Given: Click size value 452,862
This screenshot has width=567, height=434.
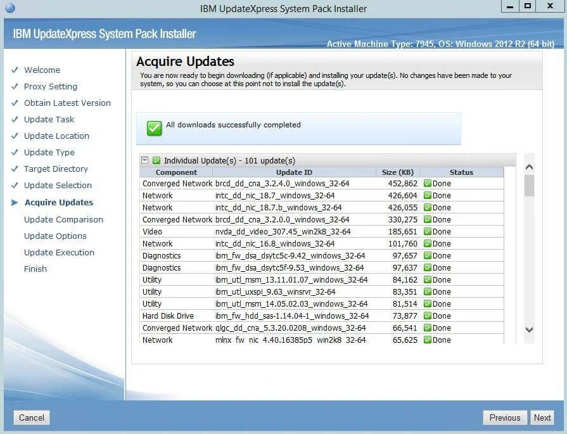Looking at the screenshot, I should pos(402,183).
